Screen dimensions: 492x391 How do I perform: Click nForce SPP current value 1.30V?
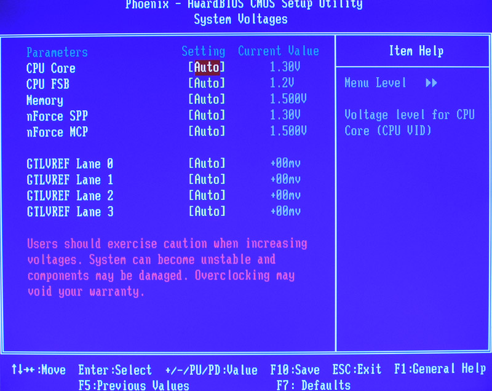click(285, 115)
